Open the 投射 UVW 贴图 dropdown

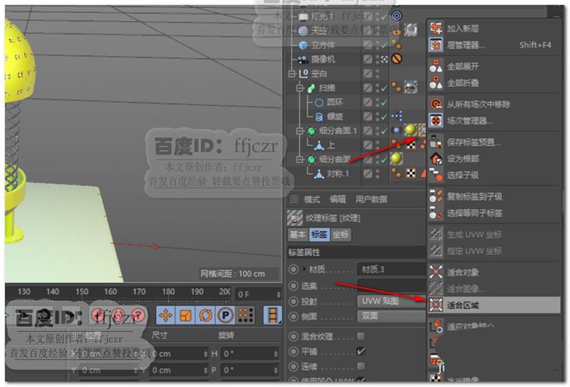click(x=391, y=301)
